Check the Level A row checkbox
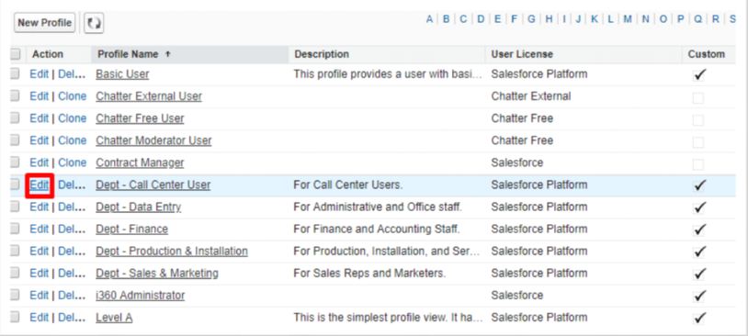The height and width of the screenshot is (336, 748). pos(15,318)
